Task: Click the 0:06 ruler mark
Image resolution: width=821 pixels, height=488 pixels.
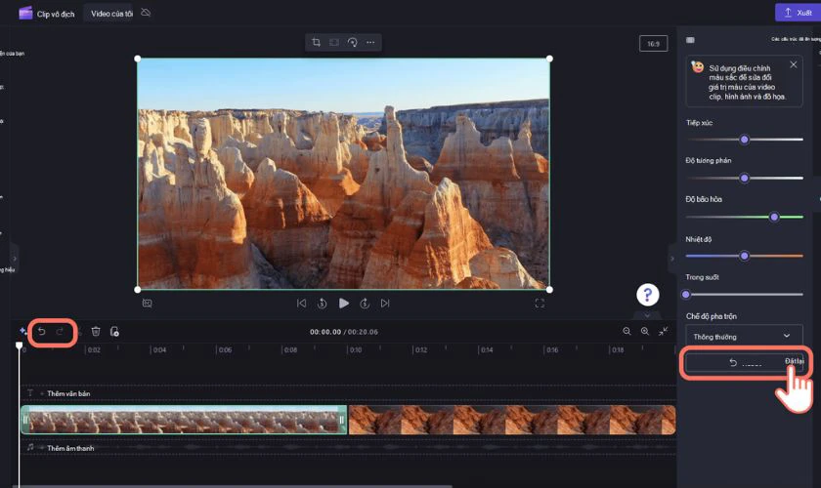Action: 225,350
